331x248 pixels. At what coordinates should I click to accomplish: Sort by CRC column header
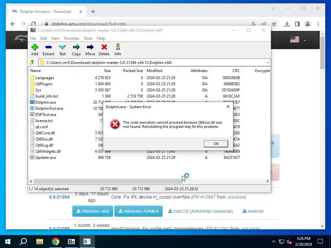225,71
